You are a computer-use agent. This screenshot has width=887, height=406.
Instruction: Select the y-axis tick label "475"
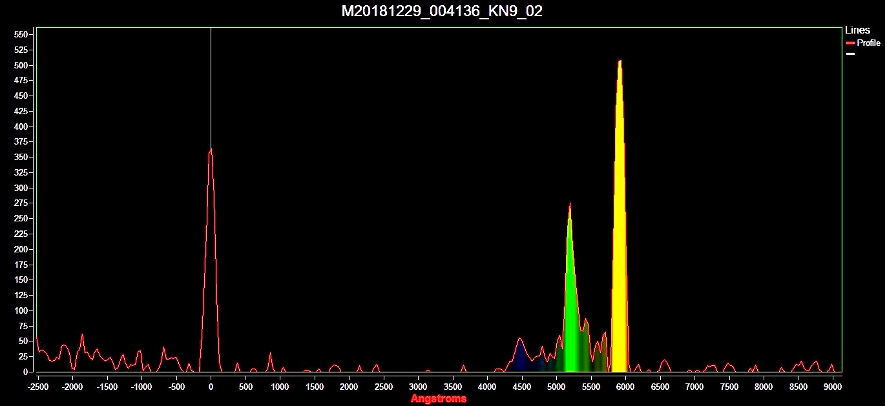point(22,81)
